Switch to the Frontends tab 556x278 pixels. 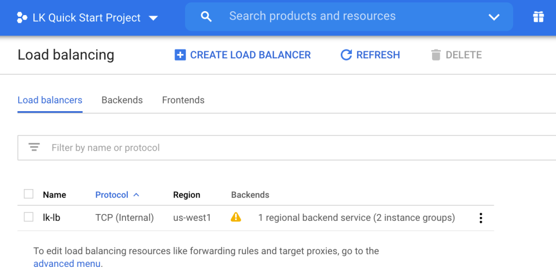click(183, 100)
